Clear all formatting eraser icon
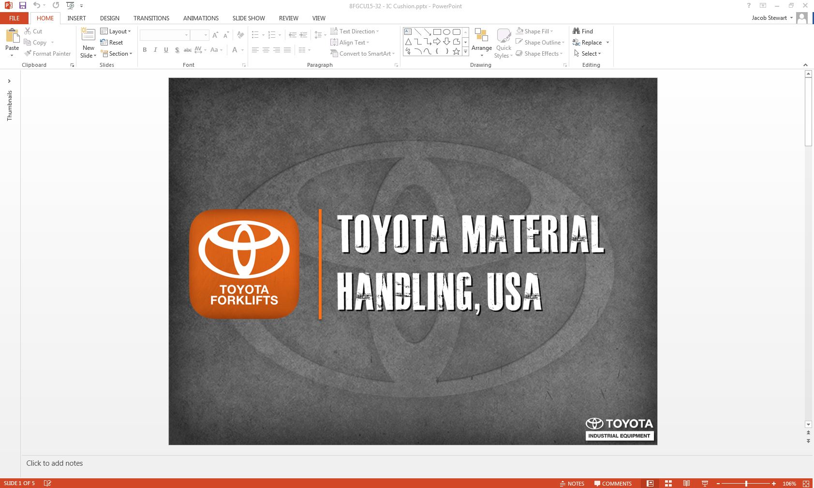The height and width of the screenshot is (488, 814). 240,35
